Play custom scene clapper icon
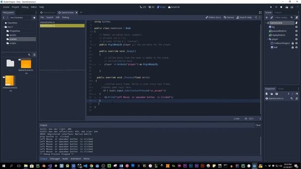 (x=292, y=7)
